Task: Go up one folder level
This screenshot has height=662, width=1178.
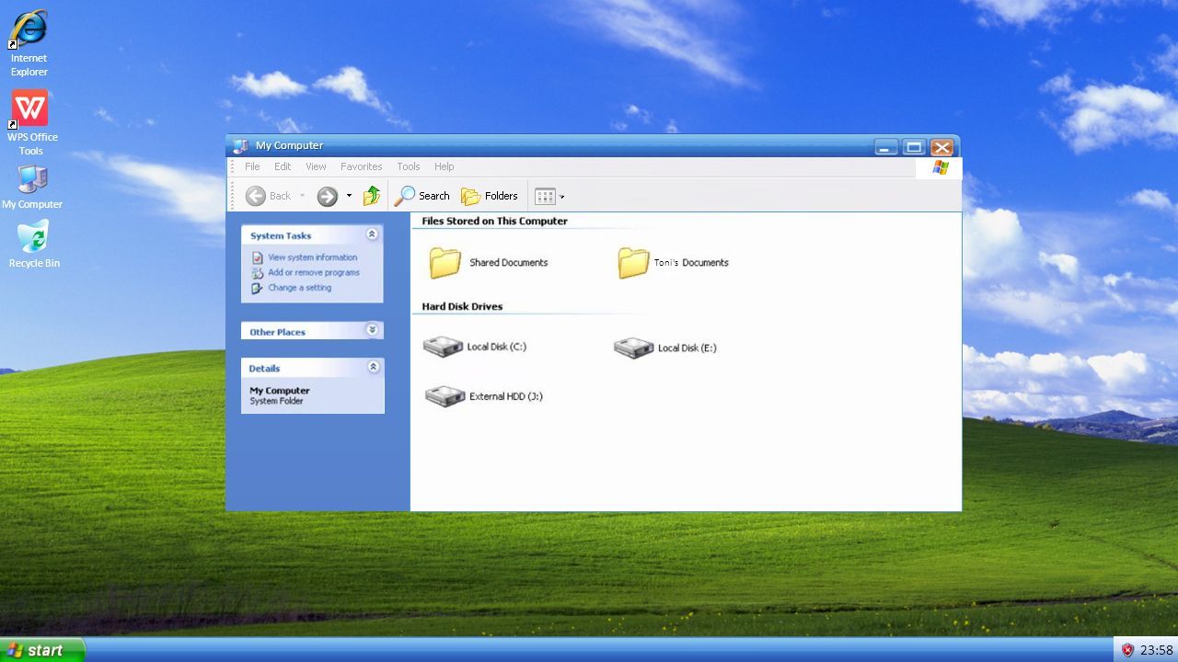Action: tap(372, 196)
